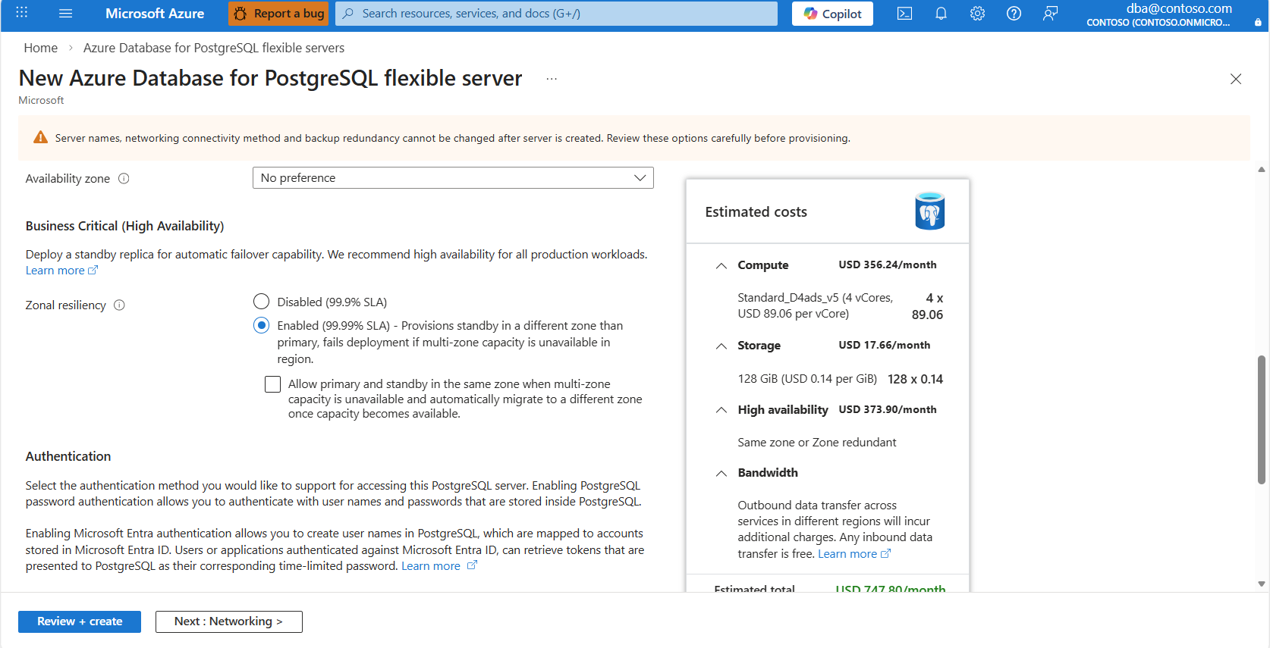1270x648 pixels.
Task: Click the Feedback icon in header
Action: (1050, 14)
